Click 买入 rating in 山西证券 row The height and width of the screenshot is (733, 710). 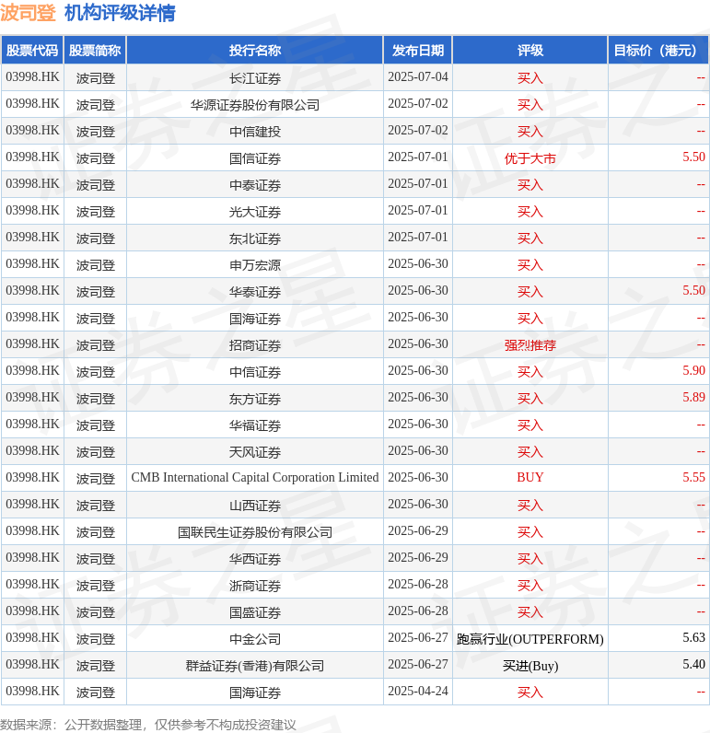click(x=530, y=505)
